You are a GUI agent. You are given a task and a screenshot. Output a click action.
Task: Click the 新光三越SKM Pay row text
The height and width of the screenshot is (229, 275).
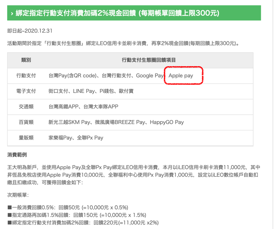coord(116,122)
